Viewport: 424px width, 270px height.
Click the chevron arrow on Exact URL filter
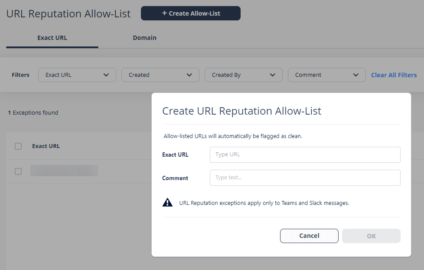coord(106,75)
